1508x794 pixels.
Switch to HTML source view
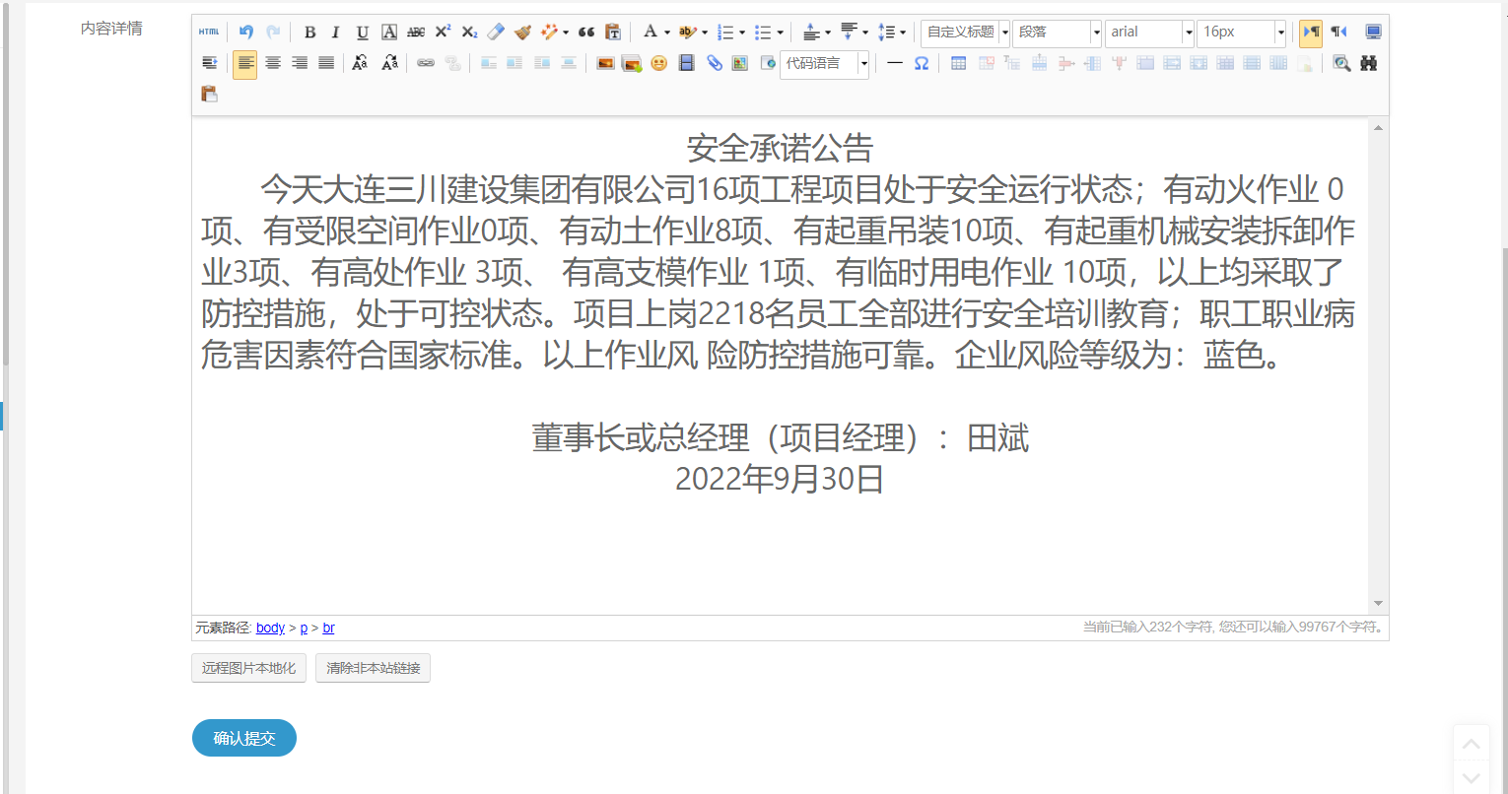tap(209, 33)
